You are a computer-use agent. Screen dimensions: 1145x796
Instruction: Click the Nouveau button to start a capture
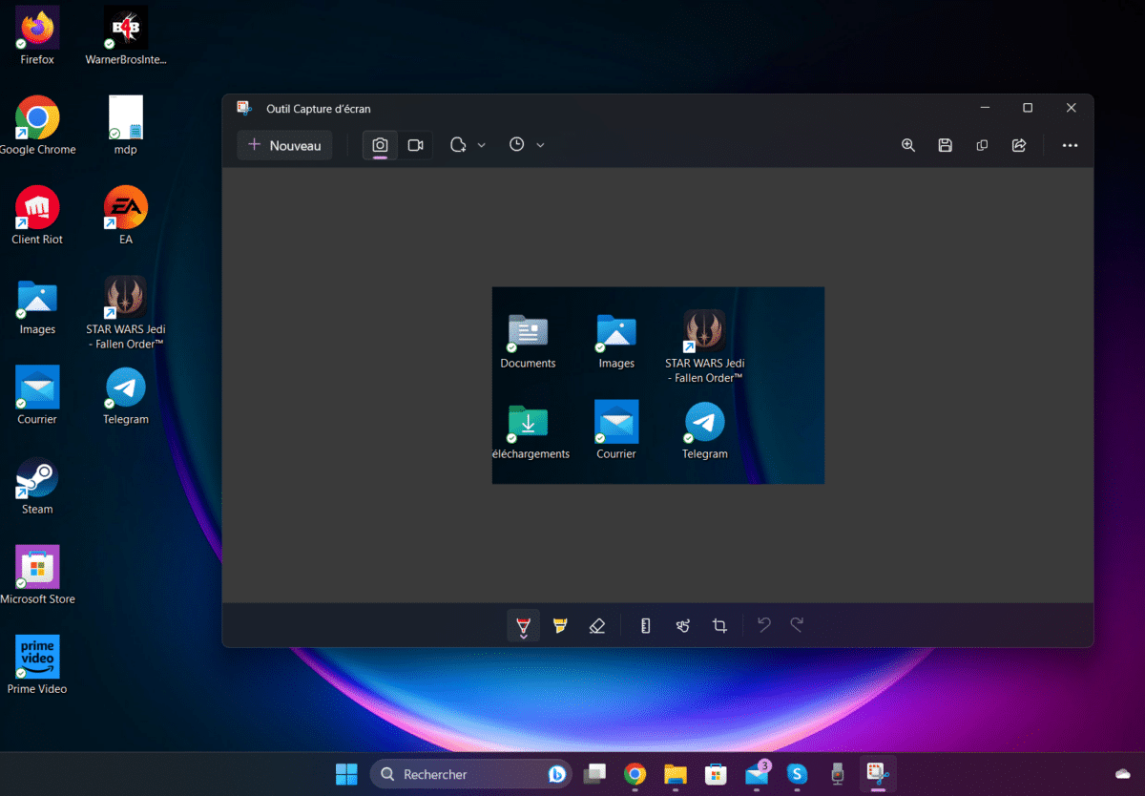(x=284, y=145)
